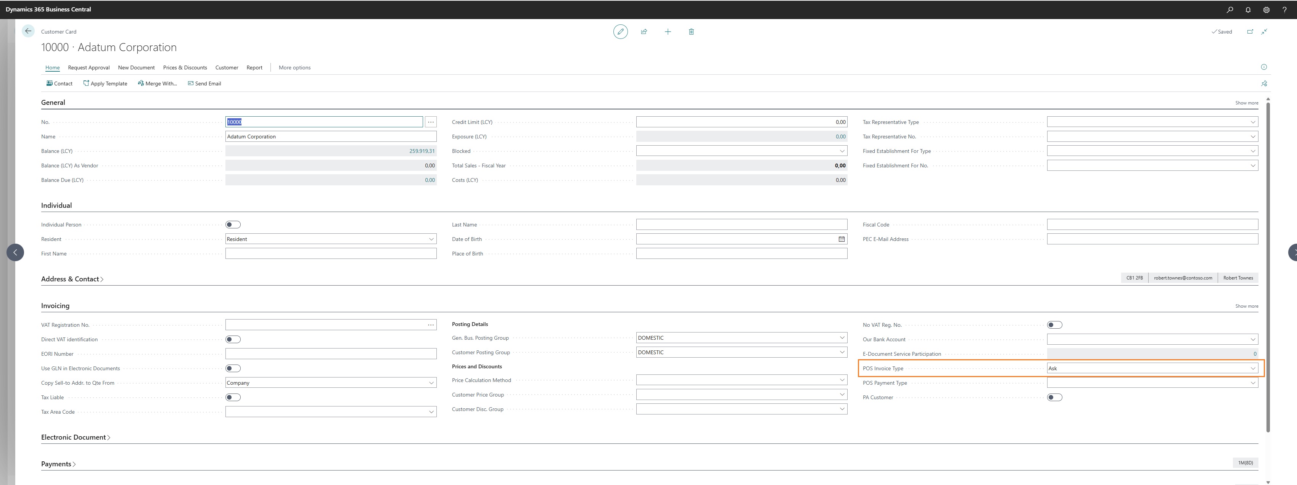Open the Blocked dropdown

[x=842, y=151]
